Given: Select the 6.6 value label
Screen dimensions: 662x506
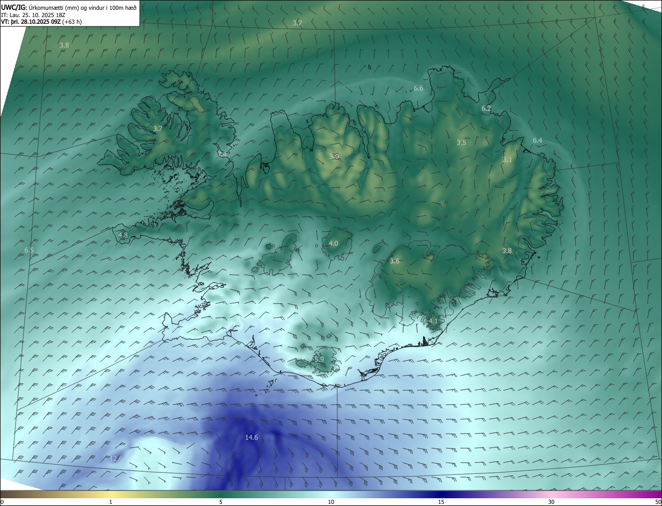Looking at the screenshot, I should (x=418, y=88).
